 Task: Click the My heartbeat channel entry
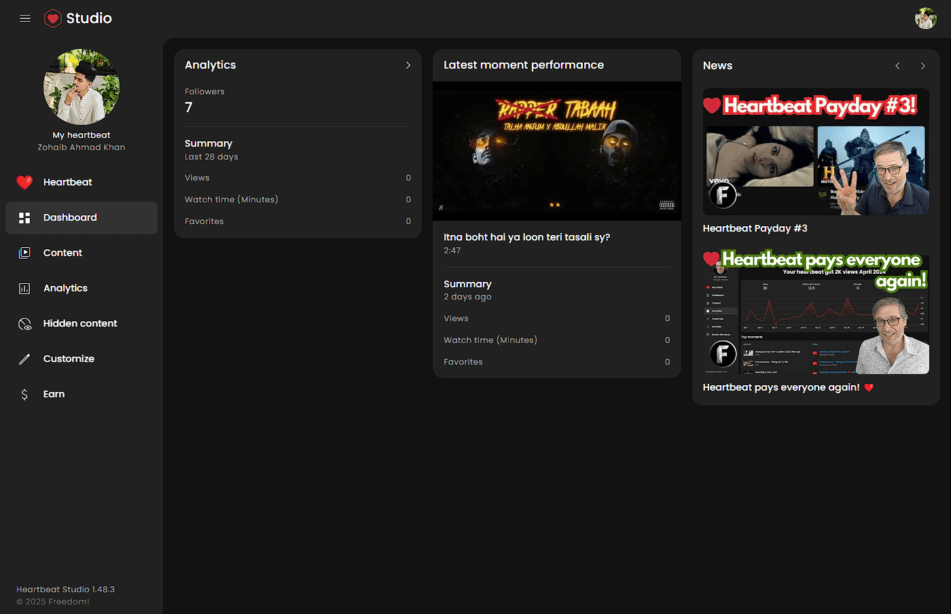pos(82,134)
